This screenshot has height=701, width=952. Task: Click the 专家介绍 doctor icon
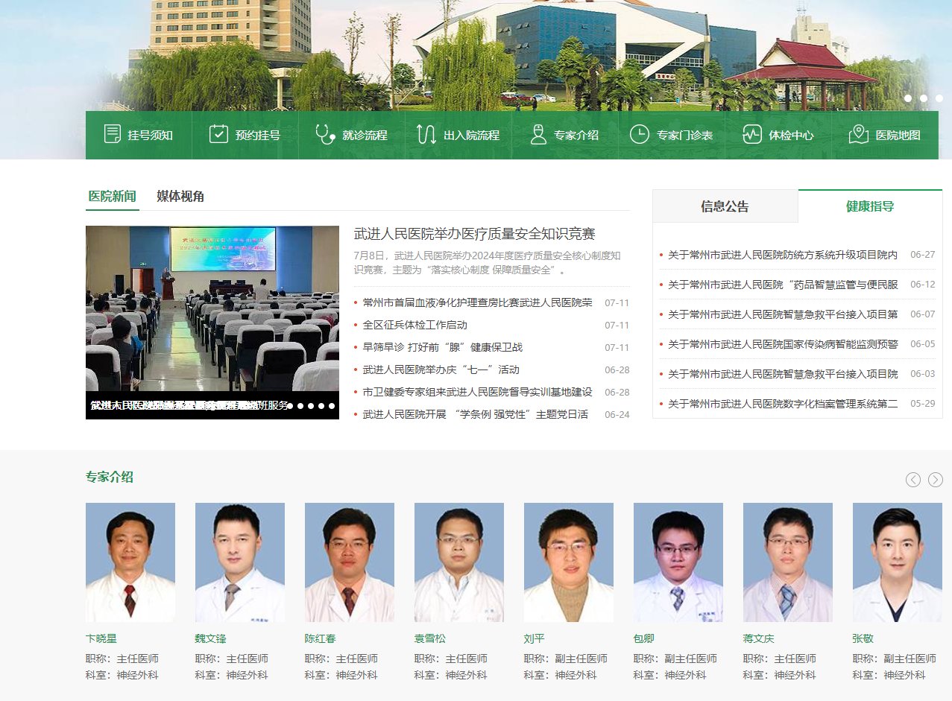point(538,134)
